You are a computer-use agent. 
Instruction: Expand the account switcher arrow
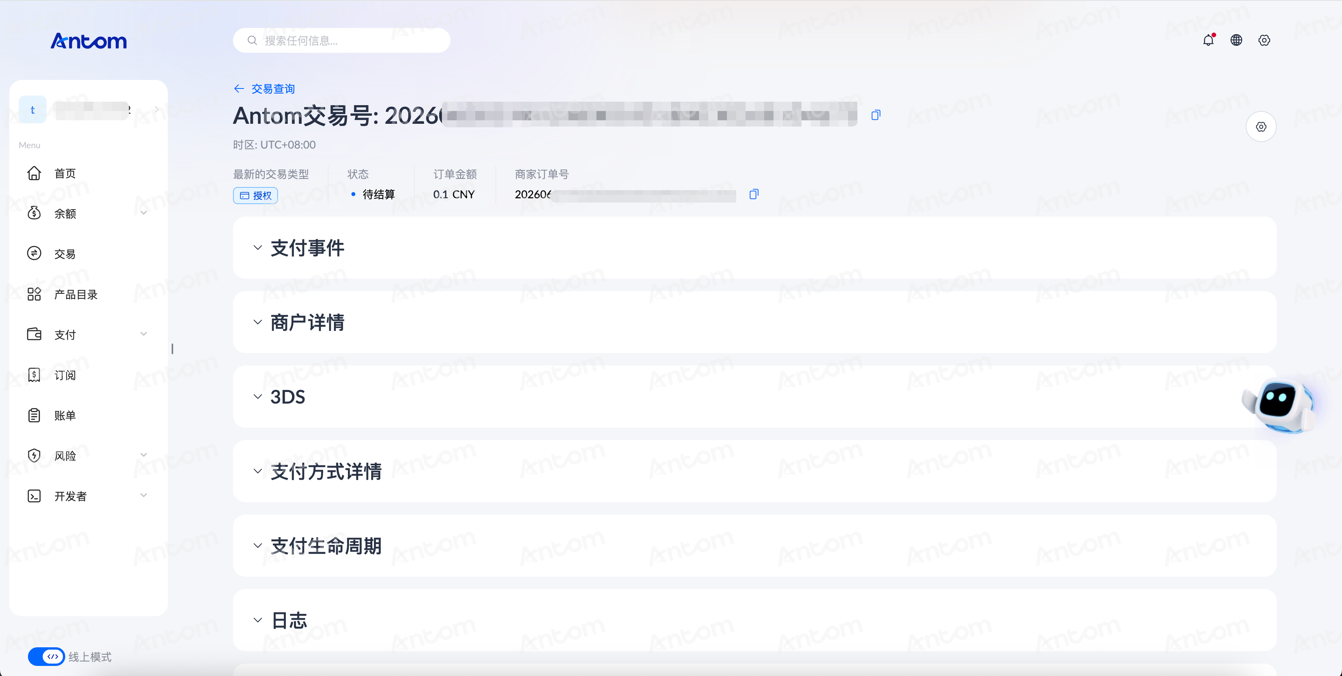pos(156,109)
